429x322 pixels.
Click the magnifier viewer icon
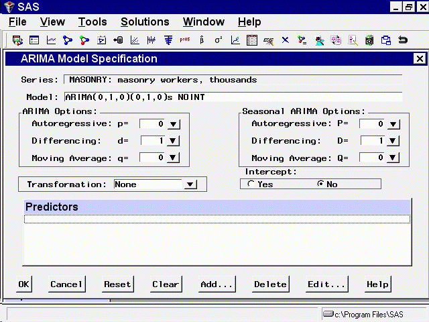[369, 40]
